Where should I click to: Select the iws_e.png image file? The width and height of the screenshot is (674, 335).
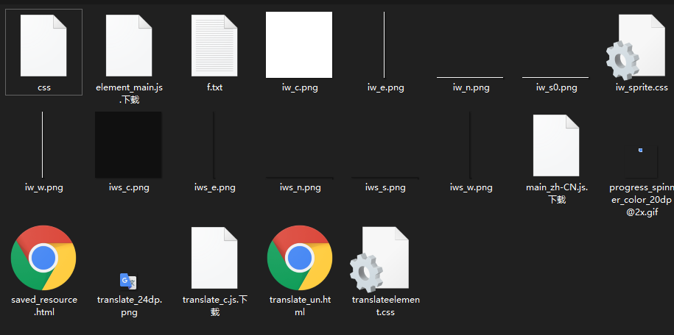[x=214, y=147]
